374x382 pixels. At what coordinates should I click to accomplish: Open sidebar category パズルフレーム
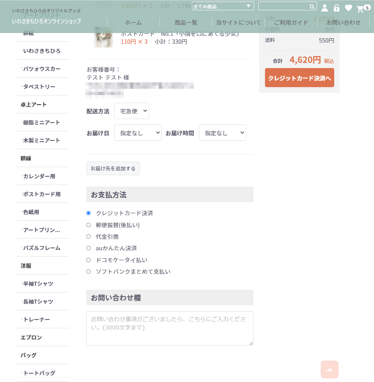[x=43, y=248]
